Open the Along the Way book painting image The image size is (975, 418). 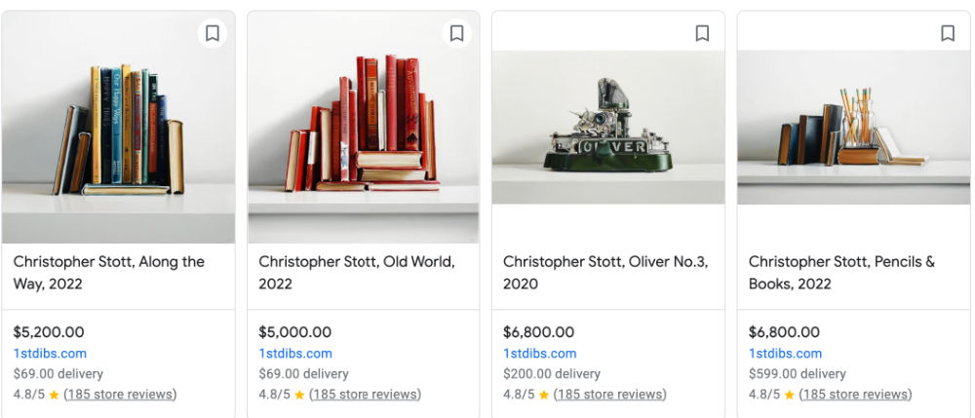coord(118,136)
